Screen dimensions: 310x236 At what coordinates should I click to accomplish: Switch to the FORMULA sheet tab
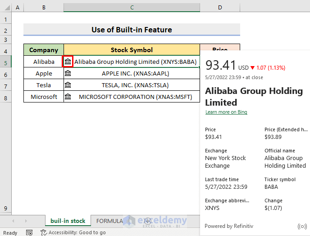(x=109, y=221)
